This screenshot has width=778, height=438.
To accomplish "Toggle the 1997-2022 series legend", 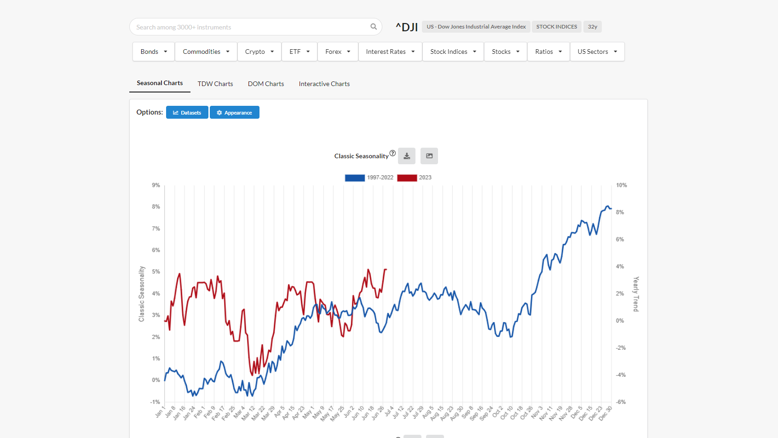I will (369, 178).
